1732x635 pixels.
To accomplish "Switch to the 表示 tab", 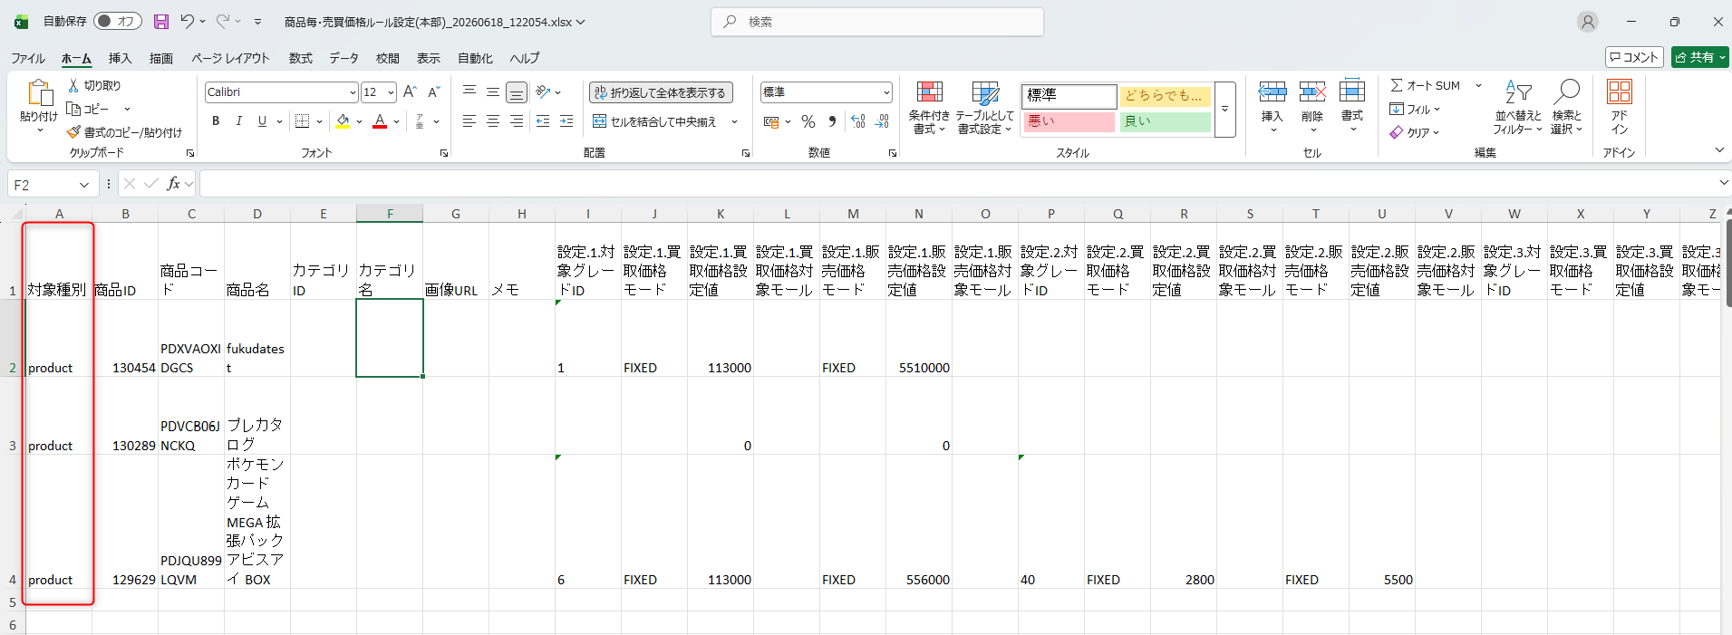I will (x=428, y=58).
